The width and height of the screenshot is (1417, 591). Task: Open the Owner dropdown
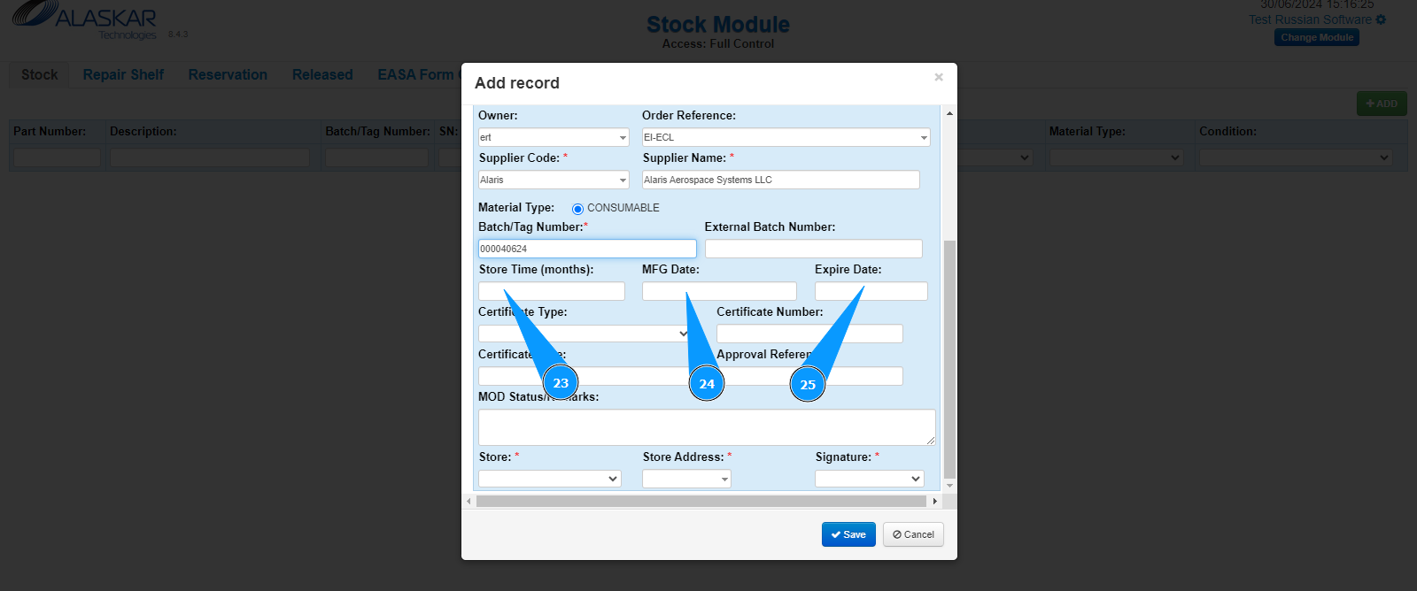(x=623, y=138)
